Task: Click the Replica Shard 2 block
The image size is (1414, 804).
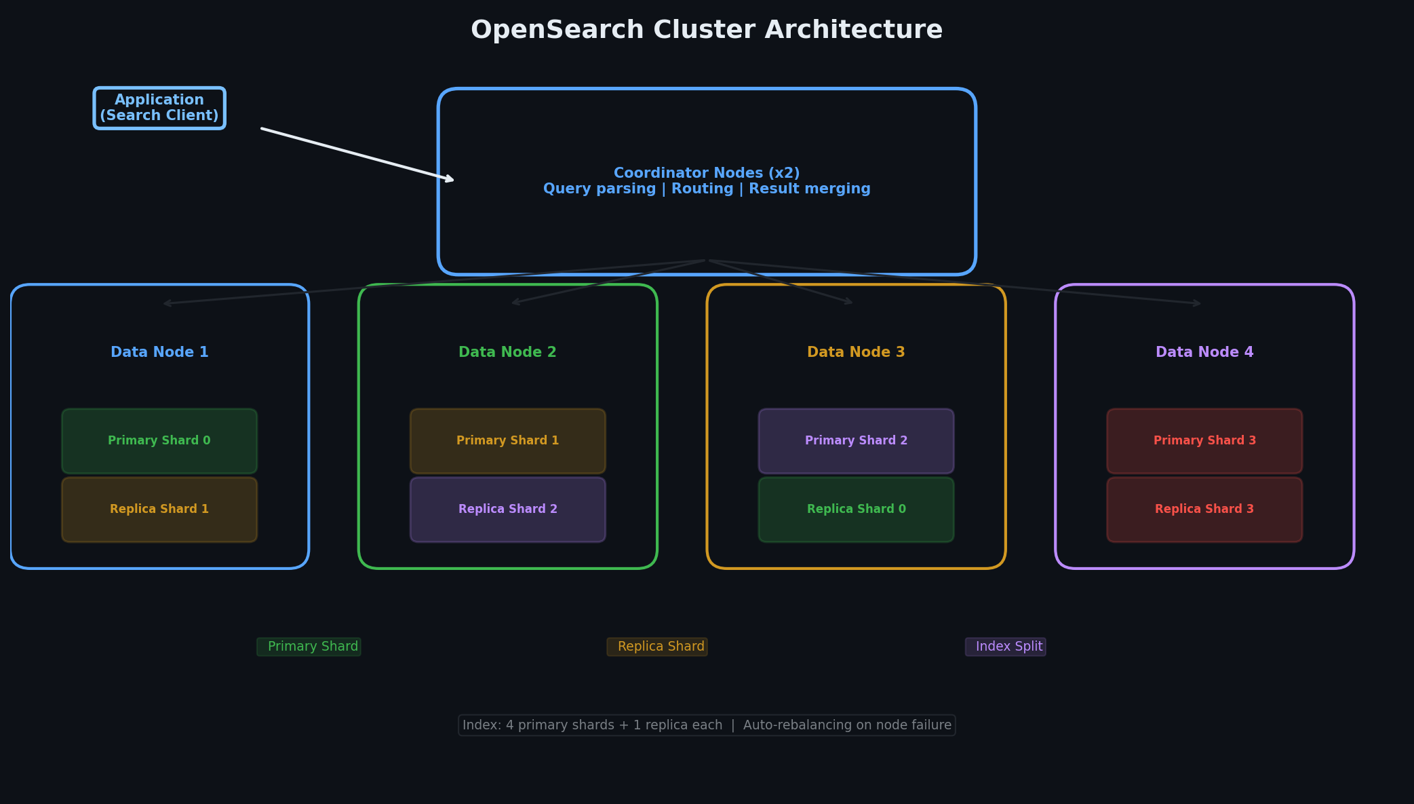Action: click(507, 510)
